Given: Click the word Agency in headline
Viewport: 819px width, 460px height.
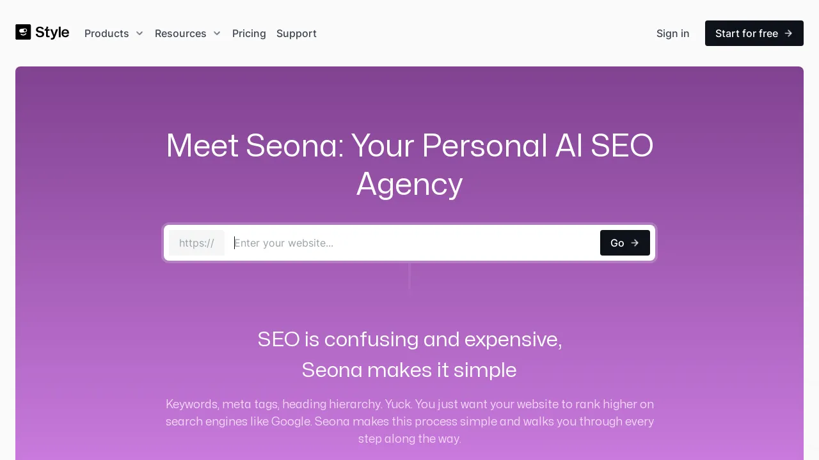Looking at the screenshot, I should coord(409,184).
